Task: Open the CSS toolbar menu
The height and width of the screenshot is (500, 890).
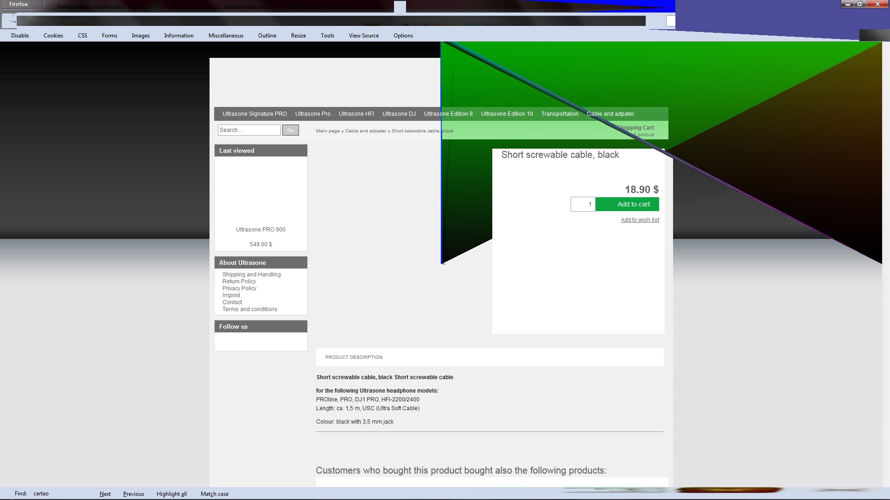Action: tap(83, 36)
